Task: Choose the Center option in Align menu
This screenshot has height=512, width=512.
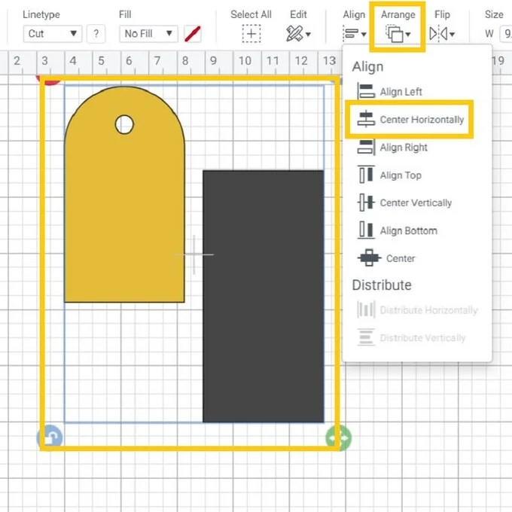Action: [386, 258]
